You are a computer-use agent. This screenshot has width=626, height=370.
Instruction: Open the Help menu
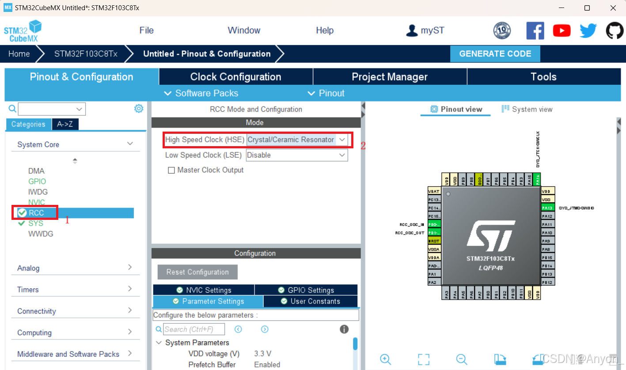325,30
